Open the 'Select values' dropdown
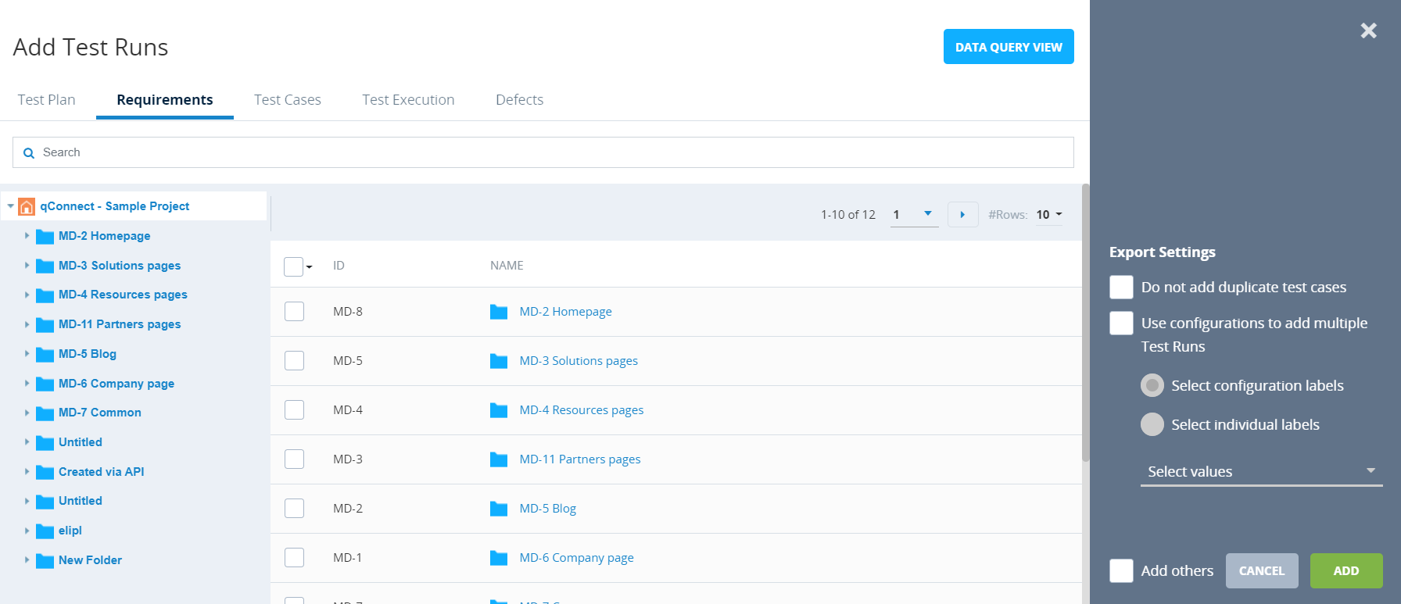The height and width of the screenshot is (604, 1401). [1260, 471]
